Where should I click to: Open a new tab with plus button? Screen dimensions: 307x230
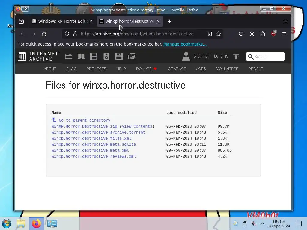tap(170, 22)
